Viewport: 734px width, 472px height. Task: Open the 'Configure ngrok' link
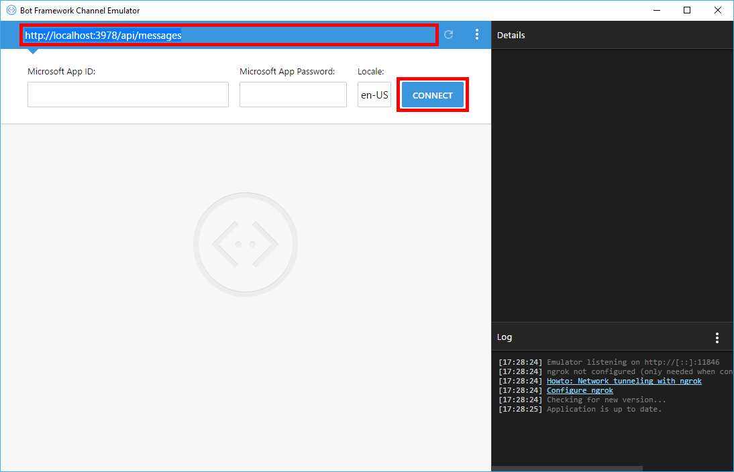580,390
